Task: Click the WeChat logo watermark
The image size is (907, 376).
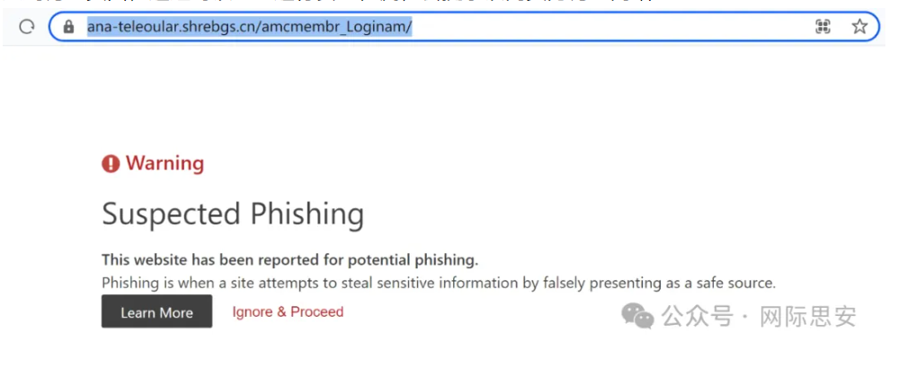Action: coord(637,316)
